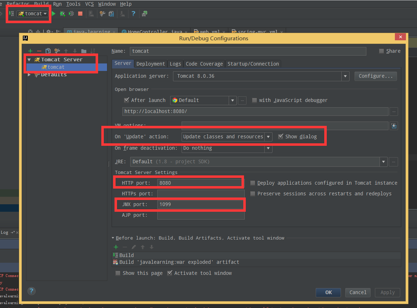
Task: Stop the server with the red square icon
Action: [x=80, y=14]
